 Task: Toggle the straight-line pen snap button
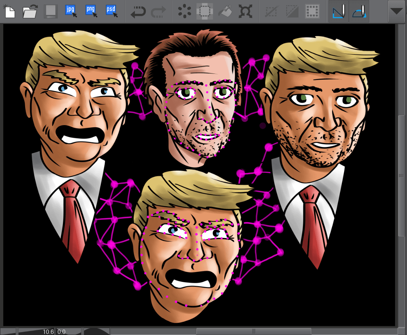coord(339,11)
